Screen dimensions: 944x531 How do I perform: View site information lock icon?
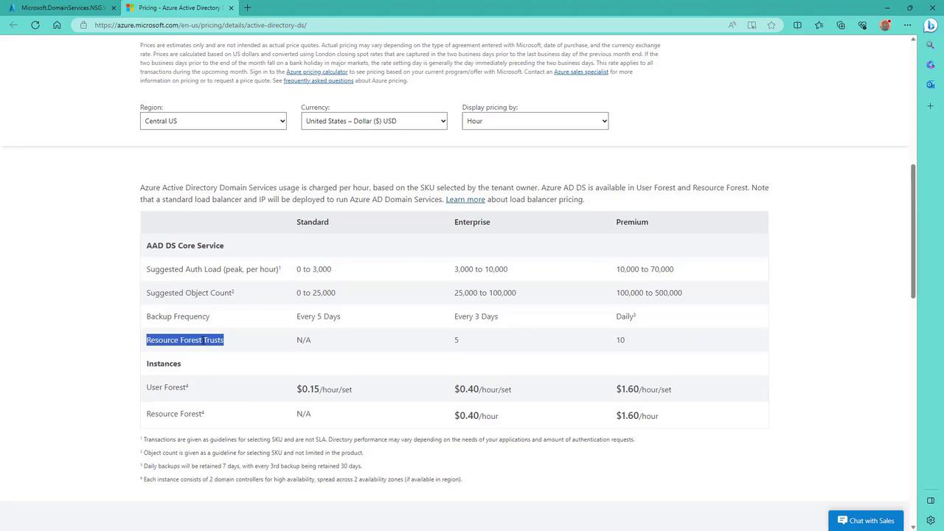click(x=83, y=25)
